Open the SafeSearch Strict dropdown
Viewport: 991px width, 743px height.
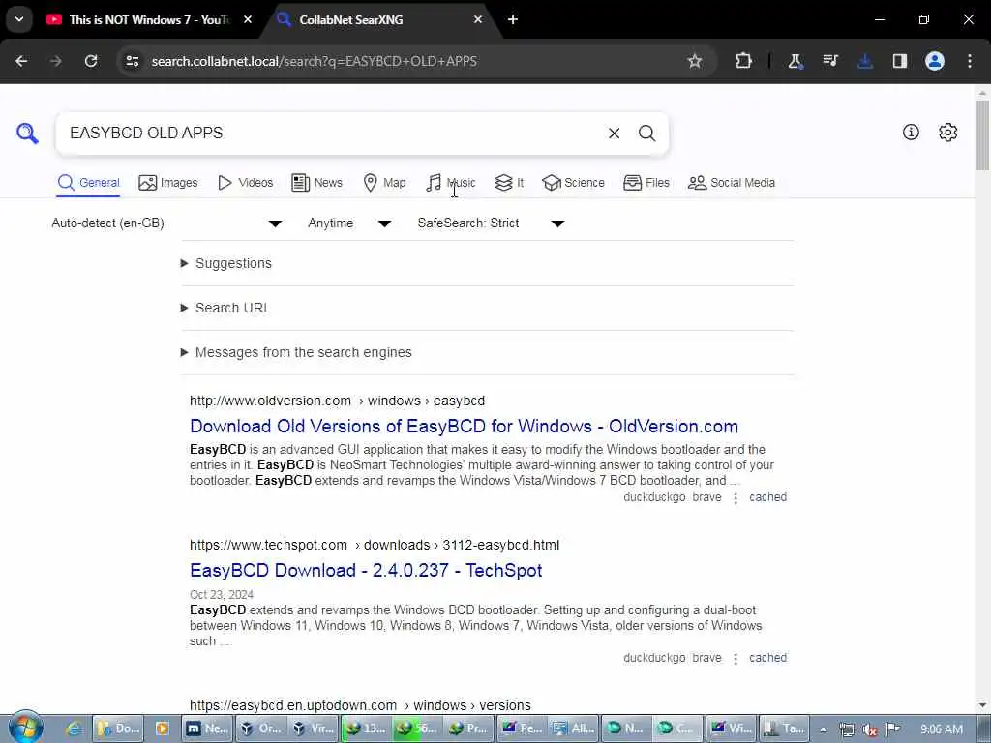[x=491, y=223]
